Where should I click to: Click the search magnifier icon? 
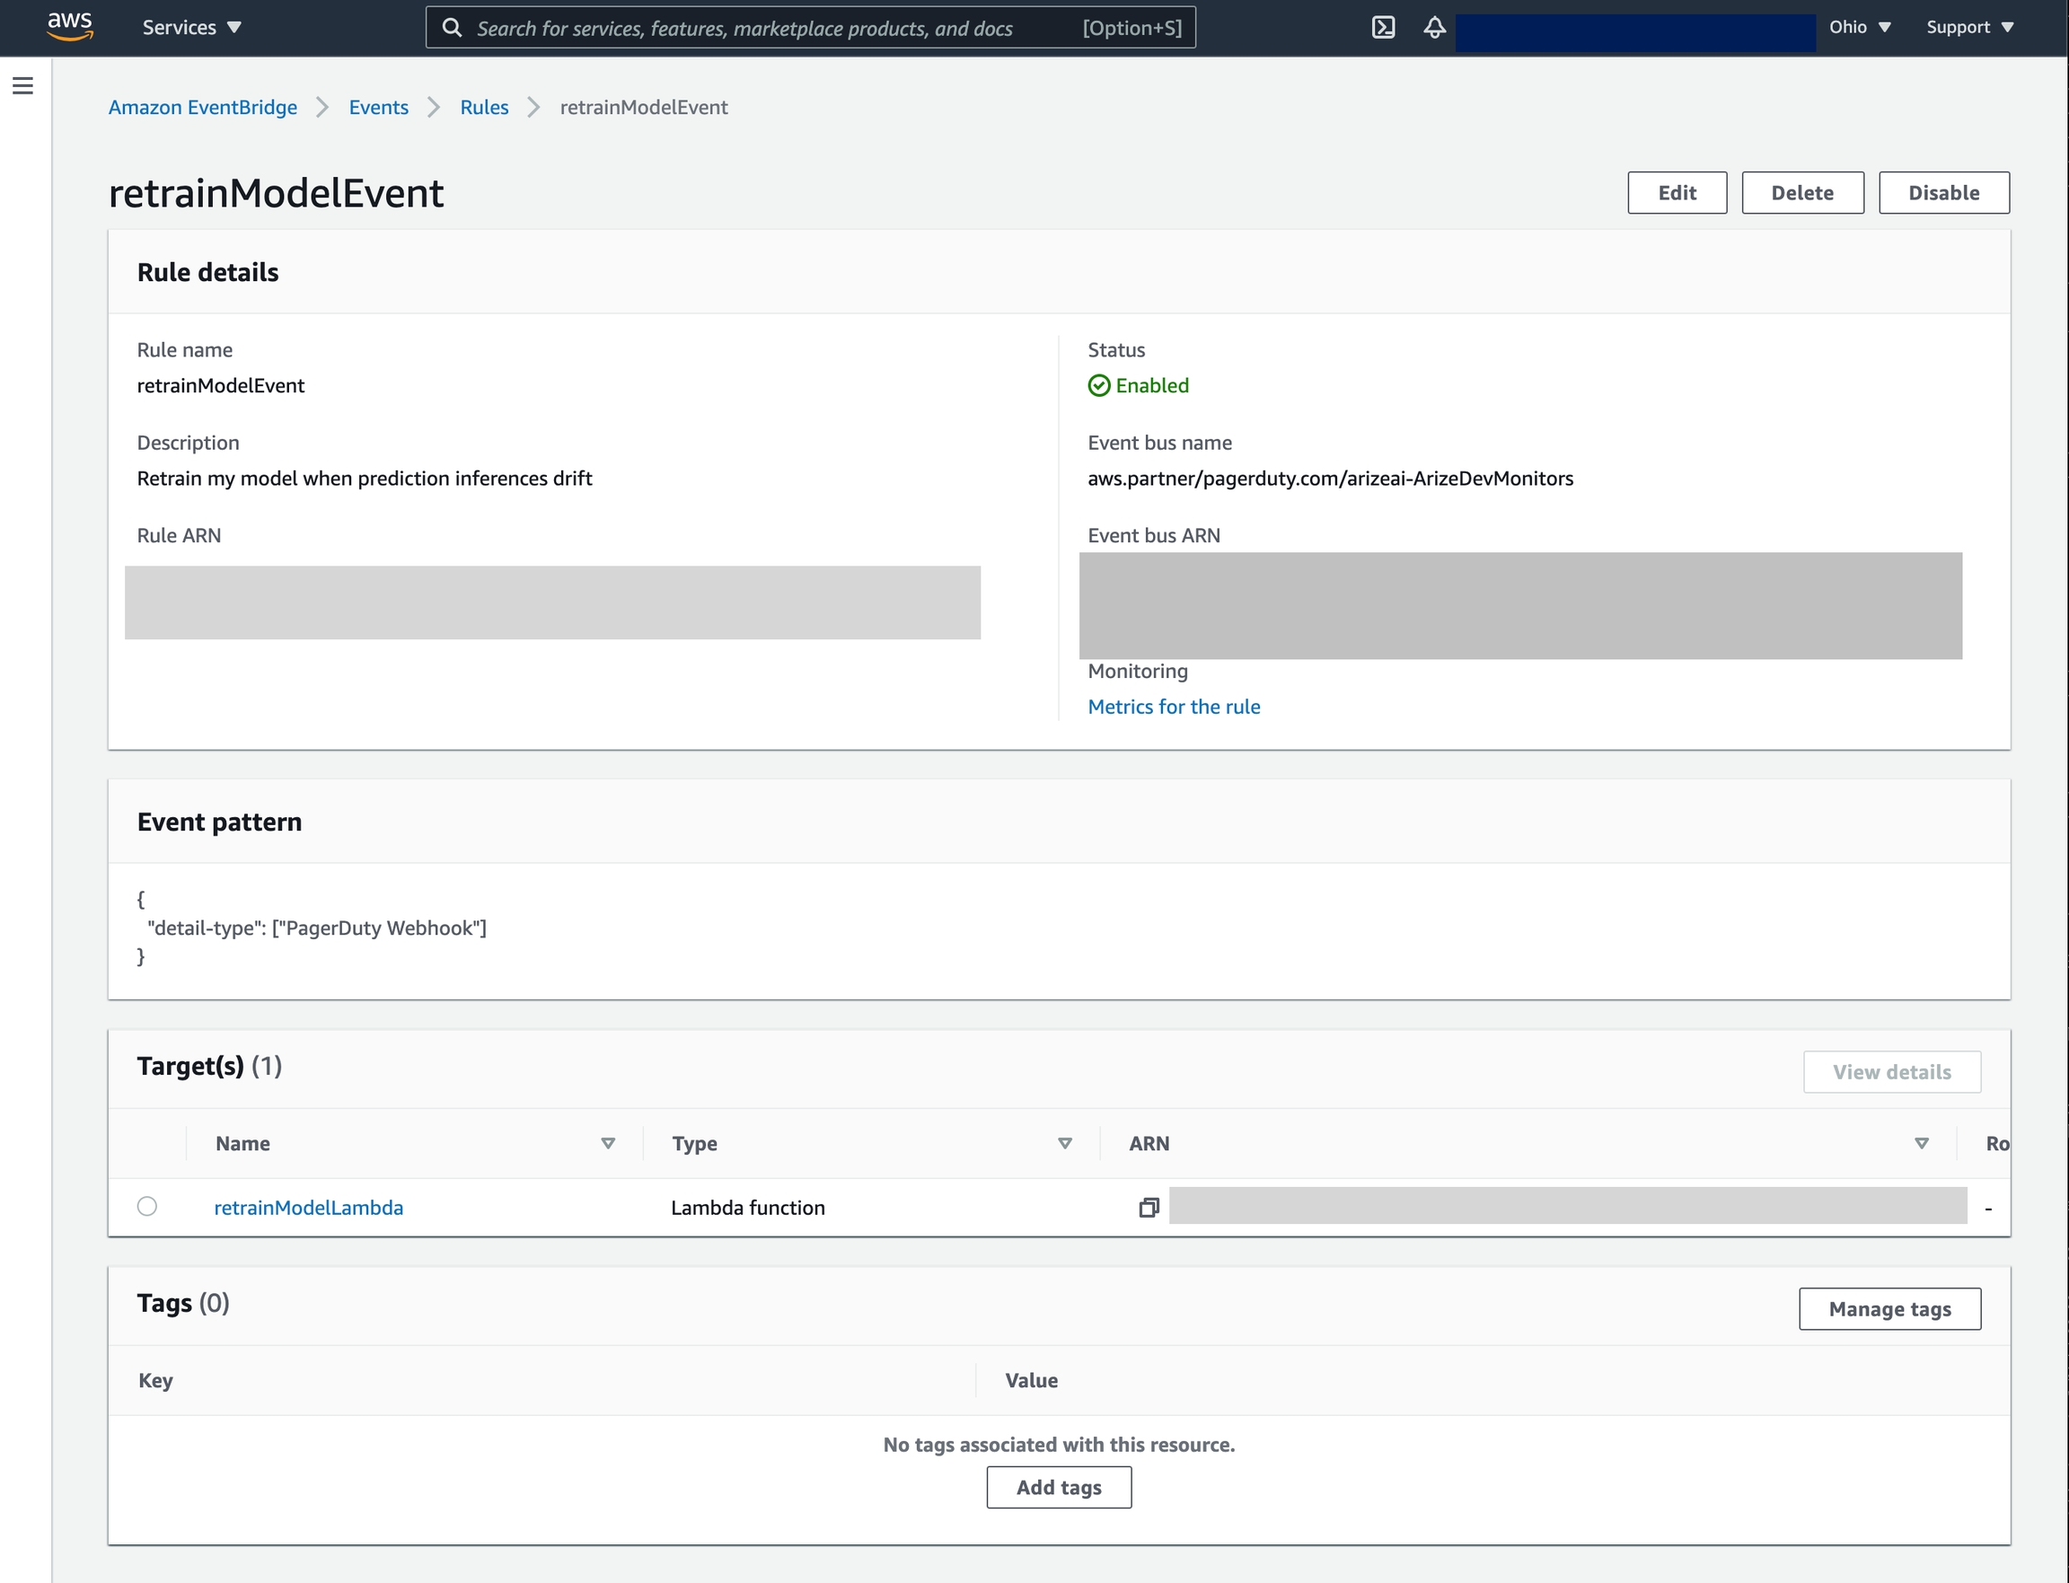(453, 27)
